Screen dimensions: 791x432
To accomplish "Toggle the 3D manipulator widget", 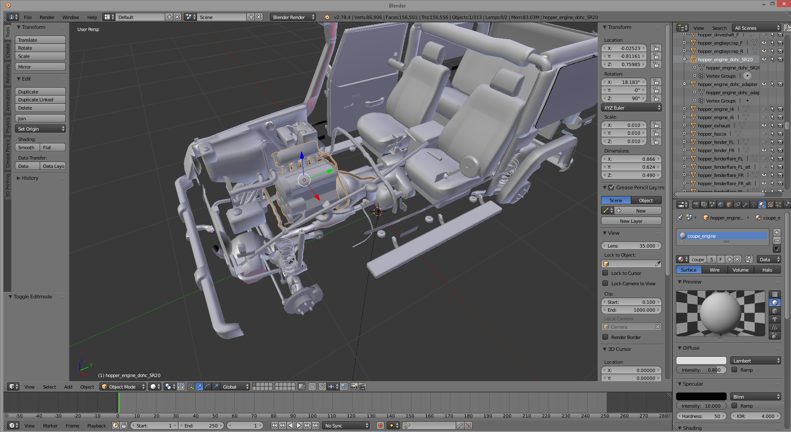I will click(x=191, y=387).
